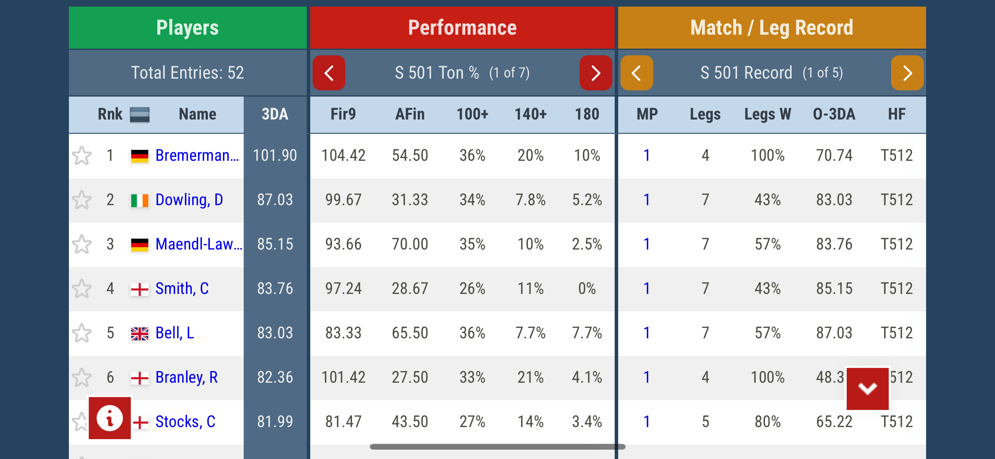The image size is (995, 459).
Task: Select the Performance section header
Action: tap(462, 28)
